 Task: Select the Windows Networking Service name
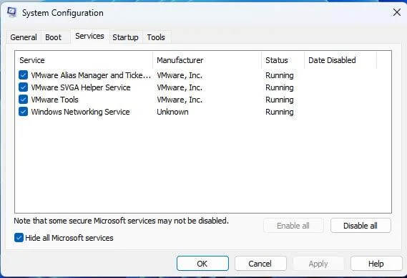80,112
